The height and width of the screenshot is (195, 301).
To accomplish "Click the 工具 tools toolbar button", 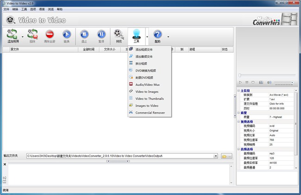I will click(x=137, y=36).
